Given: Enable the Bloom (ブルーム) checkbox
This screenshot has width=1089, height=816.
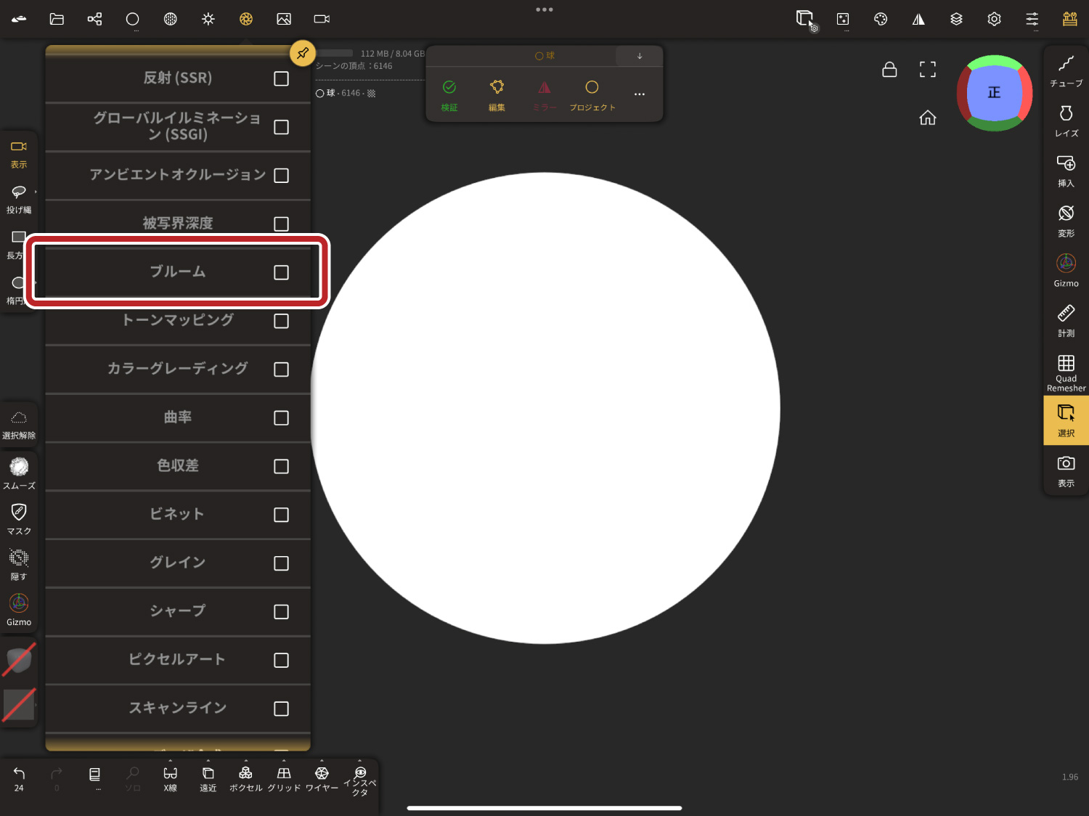Looking at the screenshot, I should tap(281, 272).
